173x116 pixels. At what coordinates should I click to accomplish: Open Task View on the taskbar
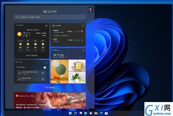point(81,113)
